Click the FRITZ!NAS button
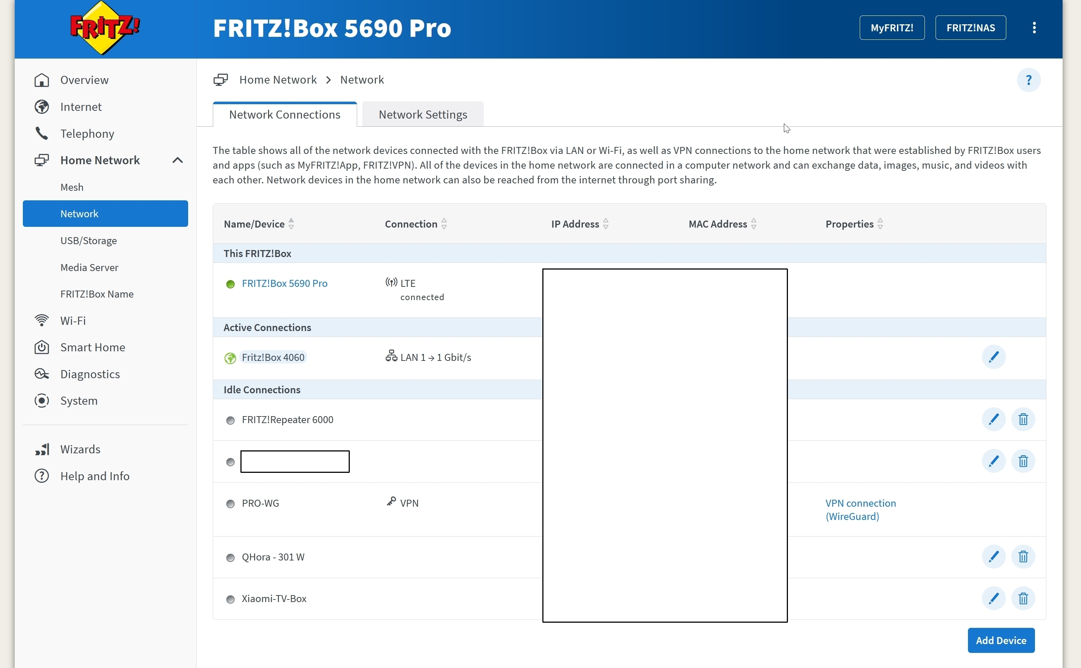This screenshot has height=668, width=1081. (x=970, y=28)
